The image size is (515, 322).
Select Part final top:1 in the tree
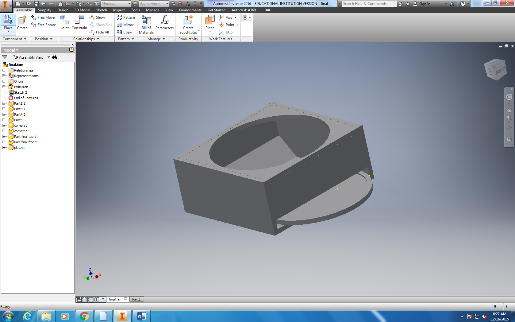click(25, 137)
